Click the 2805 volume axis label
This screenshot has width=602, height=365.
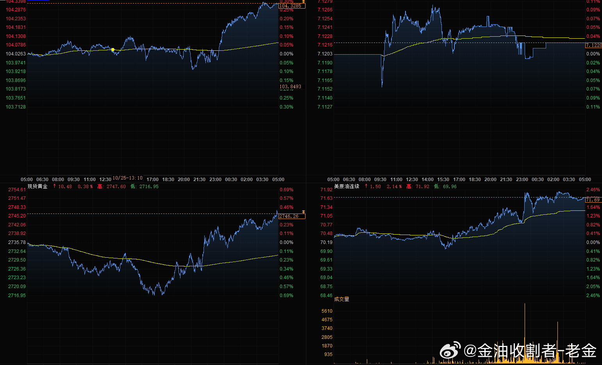[x=327, y=337]
